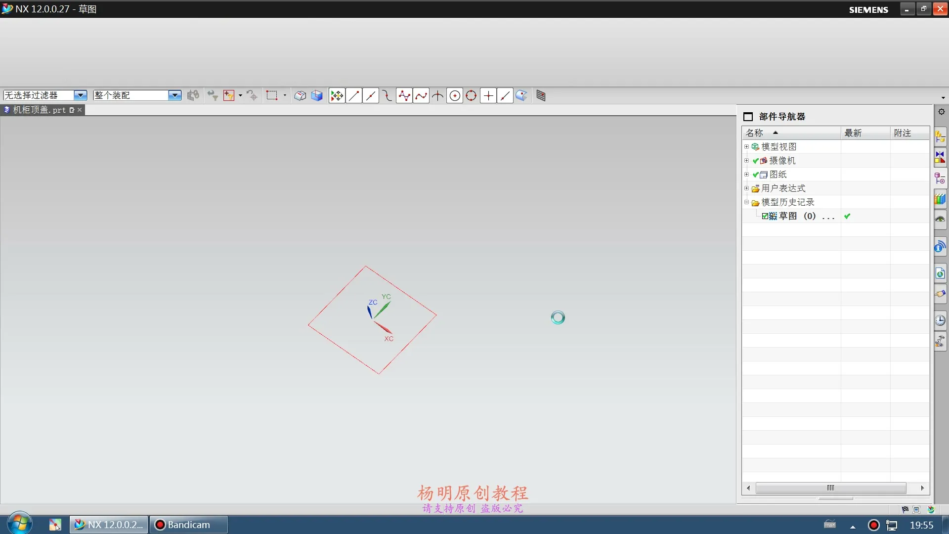Open the 无选择过滤器 dropdown
The width and height of the screenshot is (949, 534).
[x=80, y=95]
